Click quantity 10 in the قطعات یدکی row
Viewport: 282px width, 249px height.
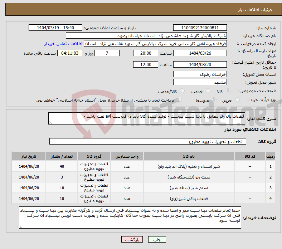click(62, 199)
